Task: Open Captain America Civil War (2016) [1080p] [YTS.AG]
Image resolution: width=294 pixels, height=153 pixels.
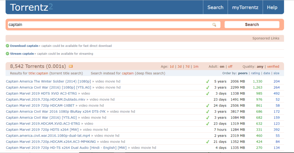Action: (49, 87)
